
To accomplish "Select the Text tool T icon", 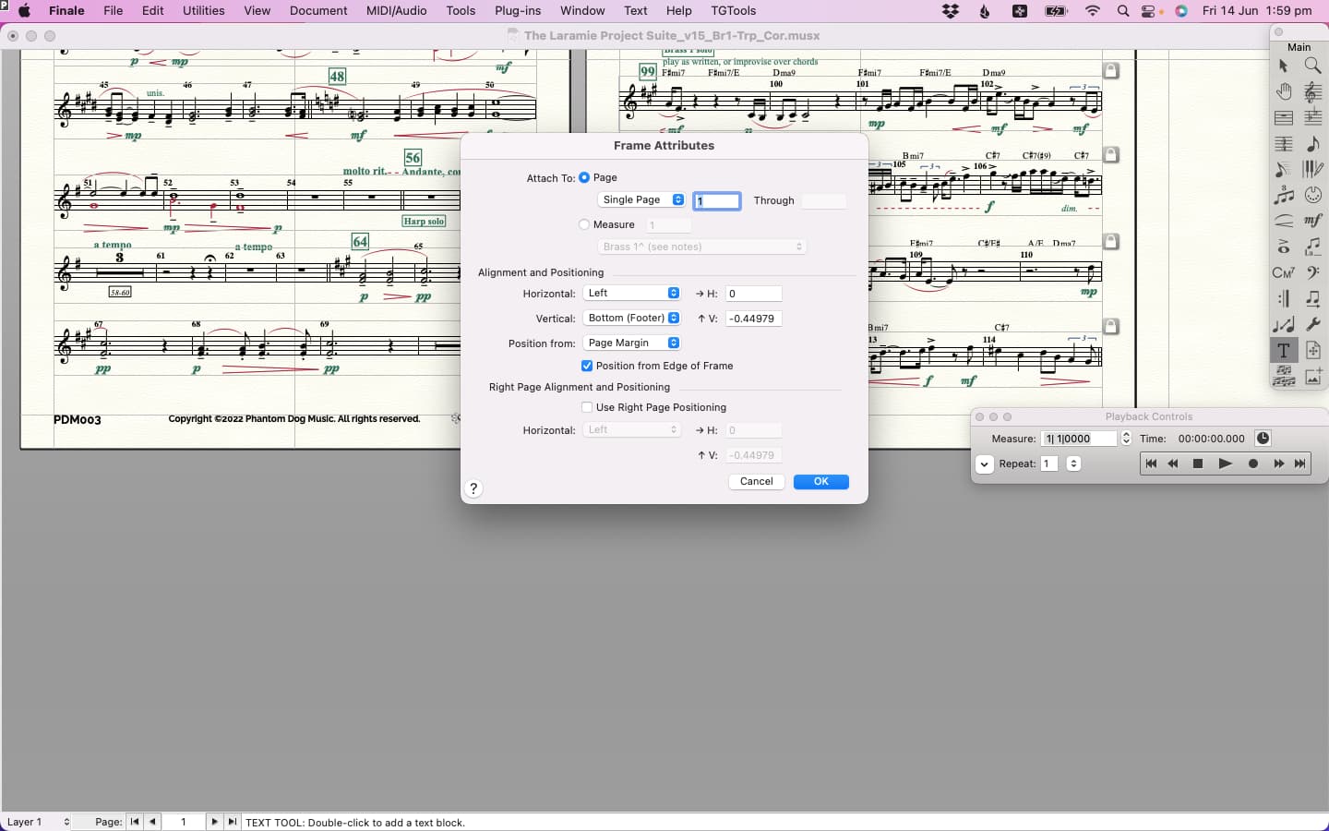I will (x=1284, y=350).
